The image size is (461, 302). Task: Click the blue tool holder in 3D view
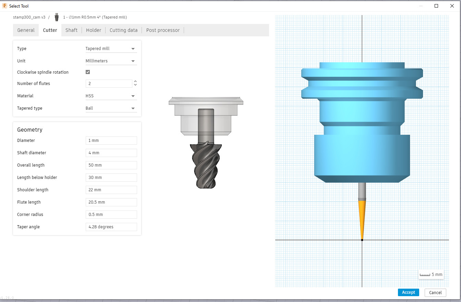tap(362, 122)
